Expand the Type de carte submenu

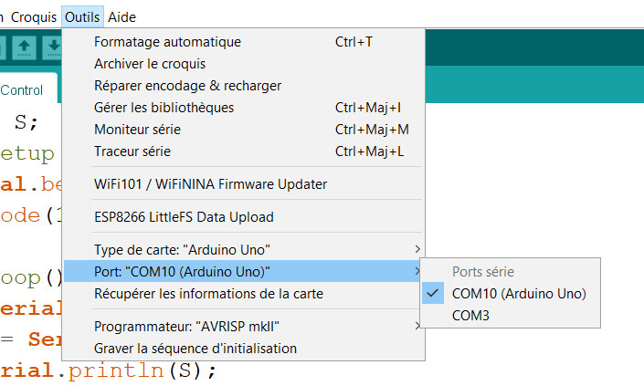tap(243, 250)
